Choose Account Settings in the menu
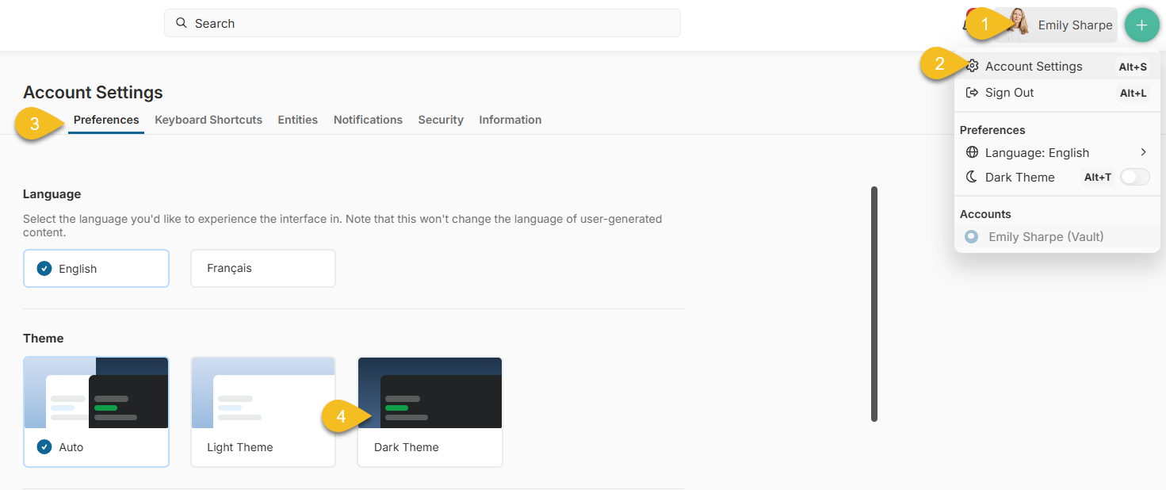The height and width of the screenshot is (490, 1166). 1033,66
